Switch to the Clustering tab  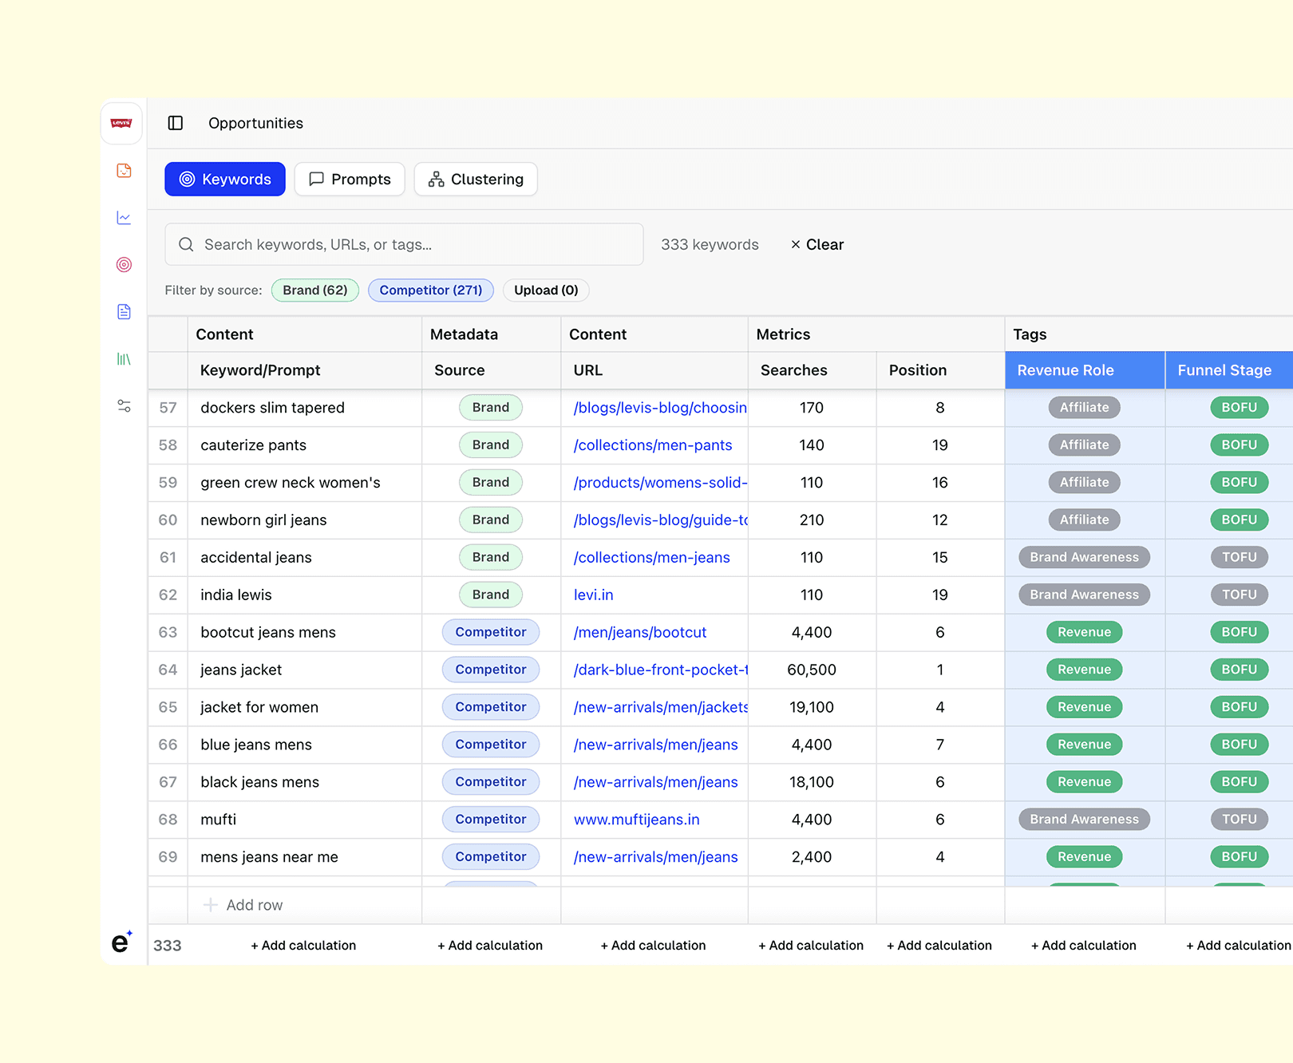pyautogui.click(x=476, y=180)
